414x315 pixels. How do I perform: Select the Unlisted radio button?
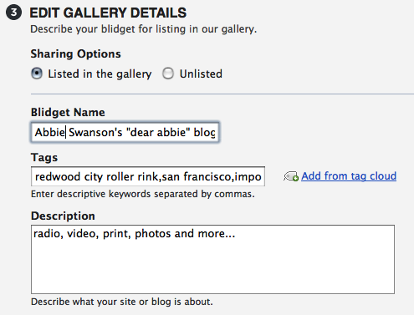pyautogui.click(x=168, y=74)
